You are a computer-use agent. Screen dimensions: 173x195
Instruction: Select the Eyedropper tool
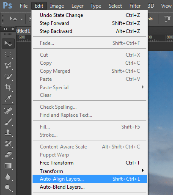(x=8, y=98)
